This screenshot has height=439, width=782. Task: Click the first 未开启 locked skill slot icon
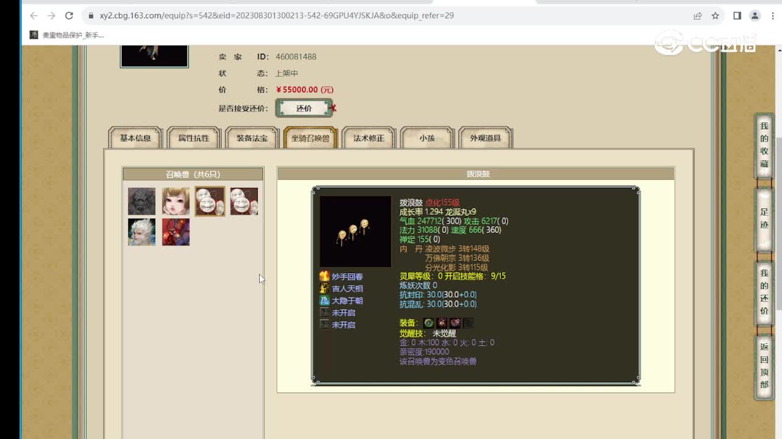(x=324, y=312)
